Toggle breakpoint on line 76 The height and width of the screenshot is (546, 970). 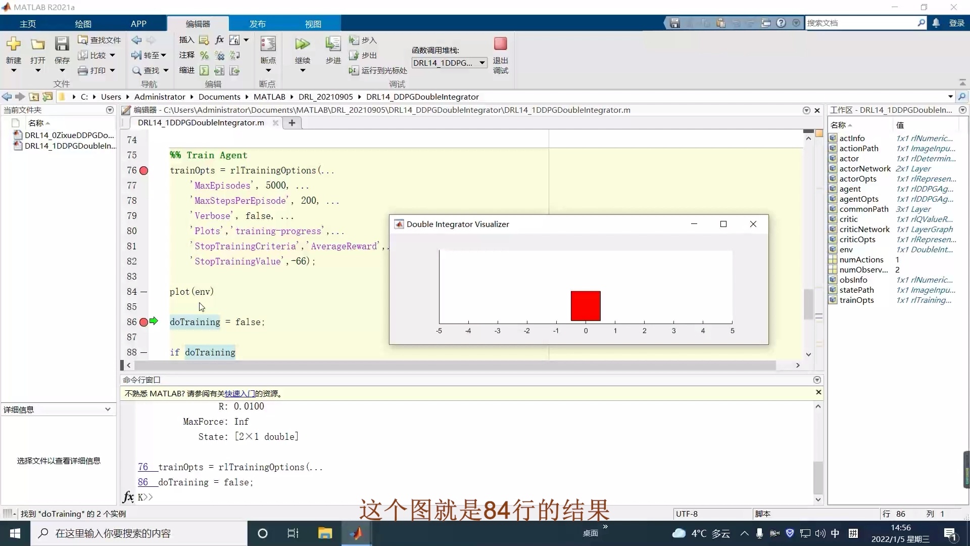tap(144, 171)
